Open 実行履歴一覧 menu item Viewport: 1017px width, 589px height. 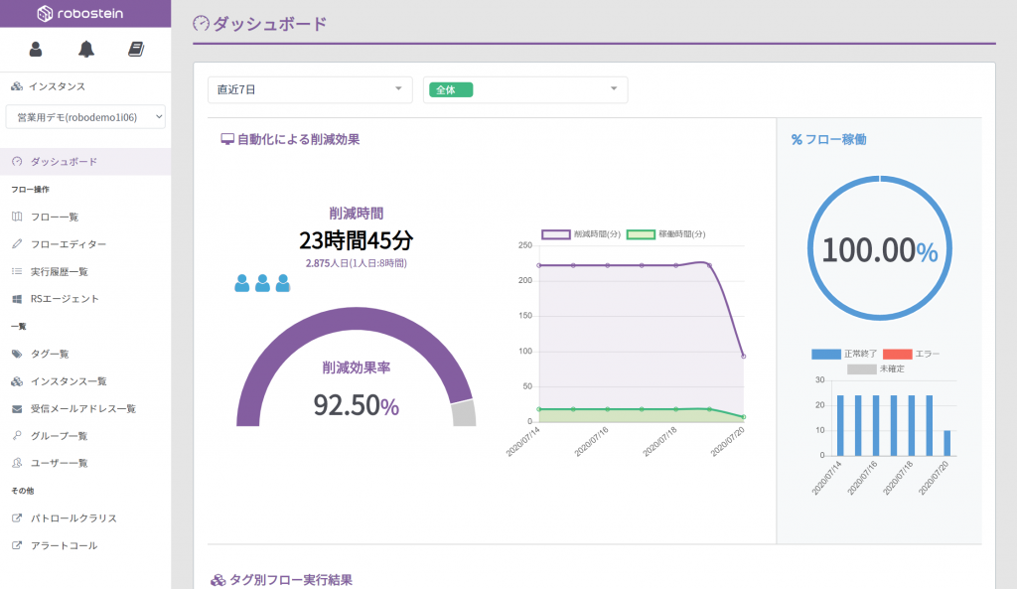tap(85, 271)
